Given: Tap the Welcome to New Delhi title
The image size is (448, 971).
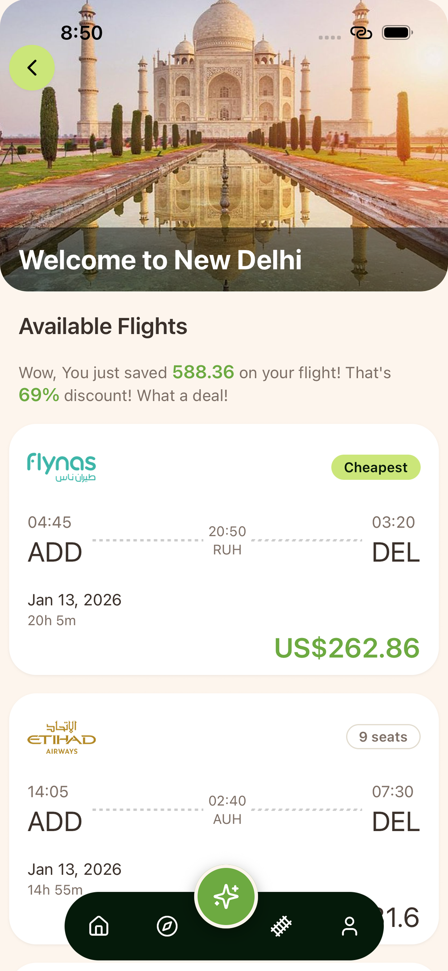Looking at the screenshot, I should pyautogui.click(x=161, y=260).
